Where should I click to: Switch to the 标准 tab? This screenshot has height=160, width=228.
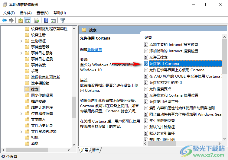point(96,150)
